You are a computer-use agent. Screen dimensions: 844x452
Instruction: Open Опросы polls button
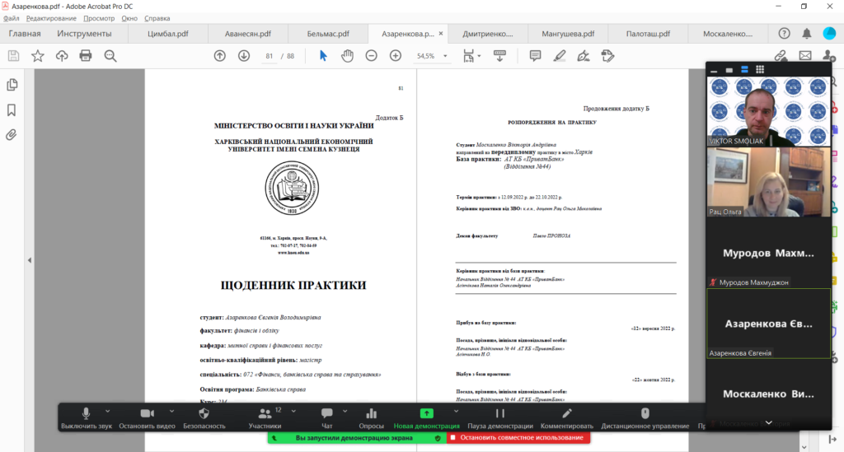(x=372, y=417)
